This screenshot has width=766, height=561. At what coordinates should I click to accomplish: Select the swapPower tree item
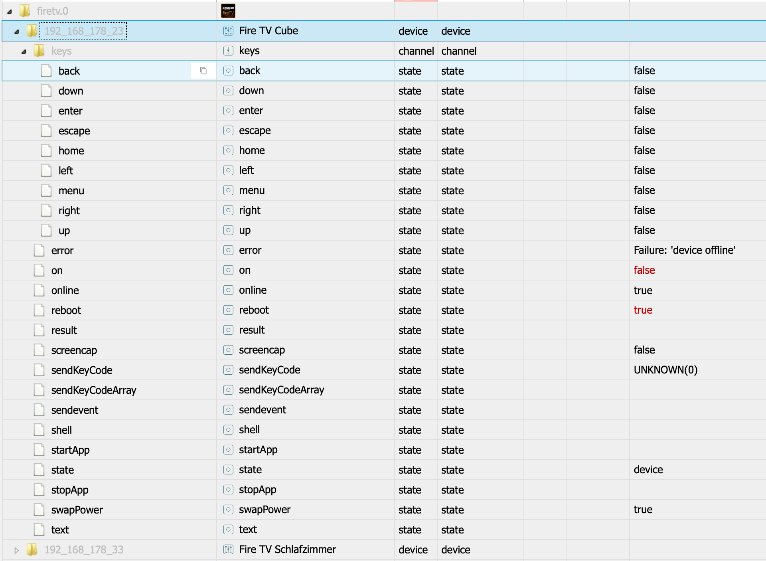pos(77,510)
